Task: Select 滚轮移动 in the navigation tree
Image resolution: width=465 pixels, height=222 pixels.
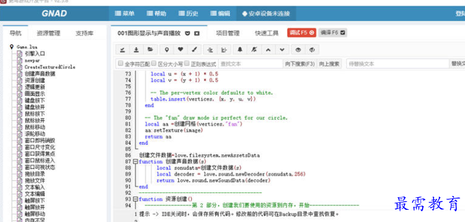Action: click(x=35, y=134)
